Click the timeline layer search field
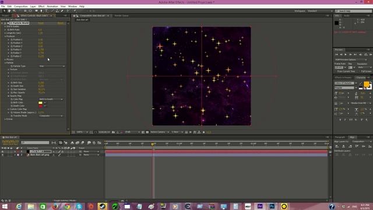 (x=35, y=142)
